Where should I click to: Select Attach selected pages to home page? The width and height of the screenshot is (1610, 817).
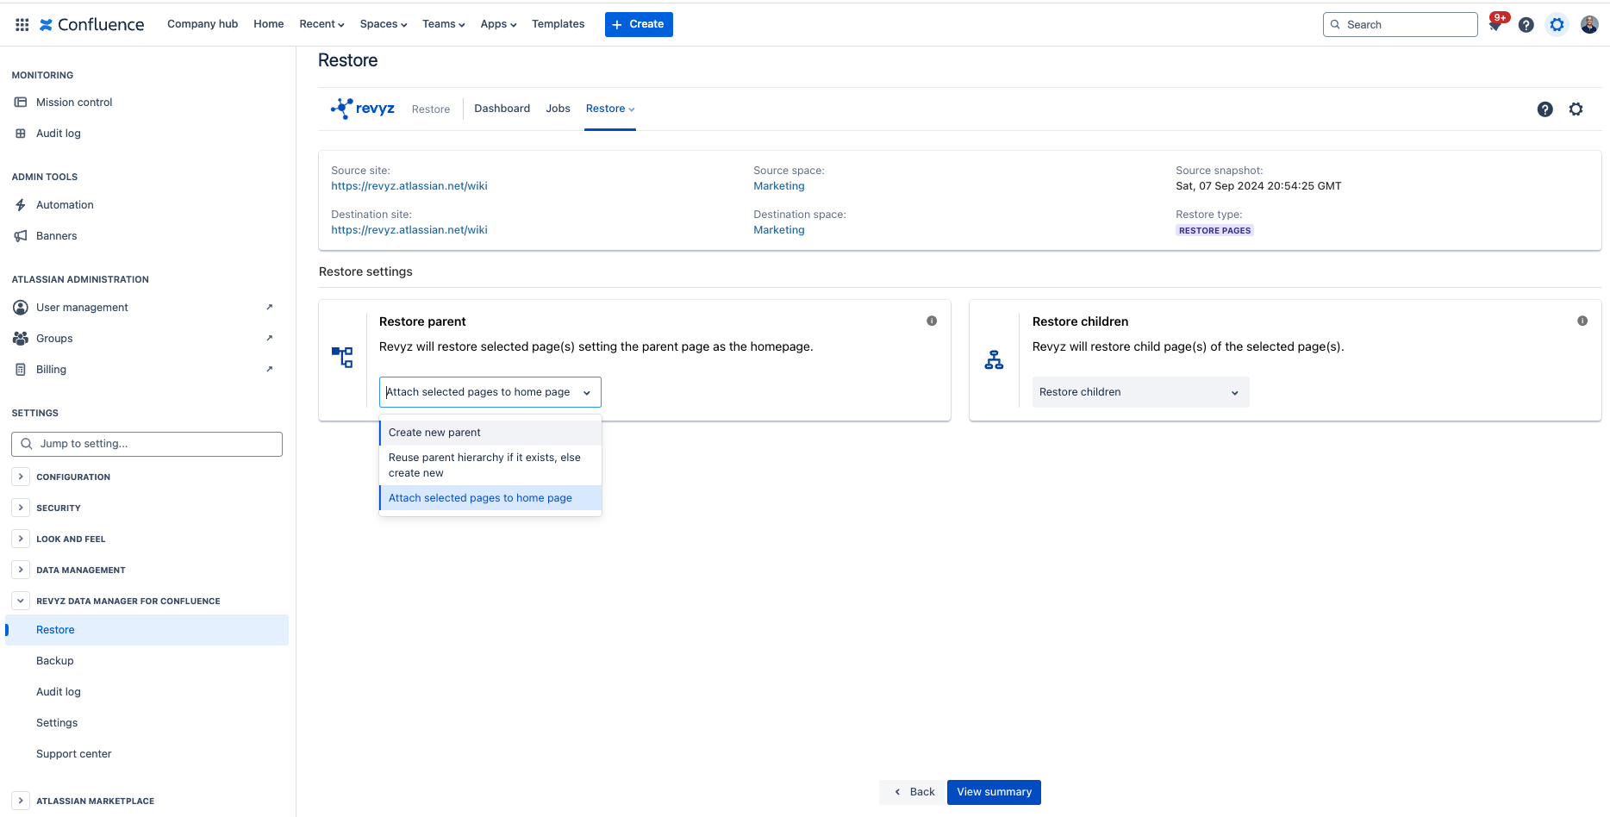[x=480, y=497]
